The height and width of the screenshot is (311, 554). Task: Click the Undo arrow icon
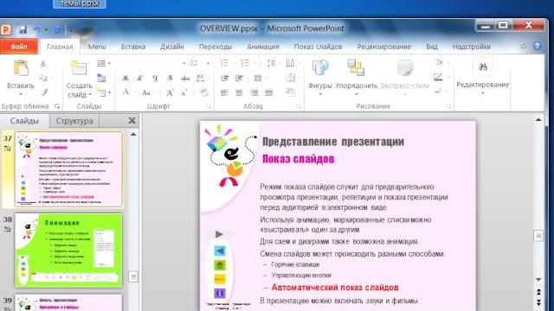(x=36, y=29)
